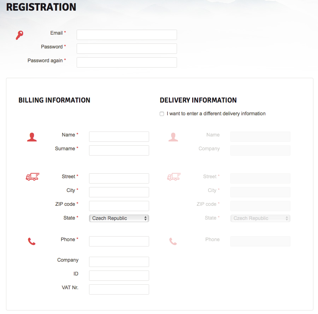Click the Email input field

coord(127,35)
